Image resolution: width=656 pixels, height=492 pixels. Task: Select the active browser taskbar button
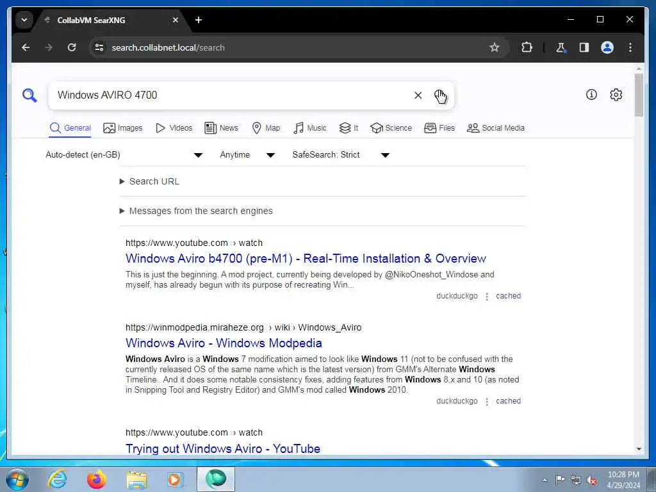[x=216, y=479]
